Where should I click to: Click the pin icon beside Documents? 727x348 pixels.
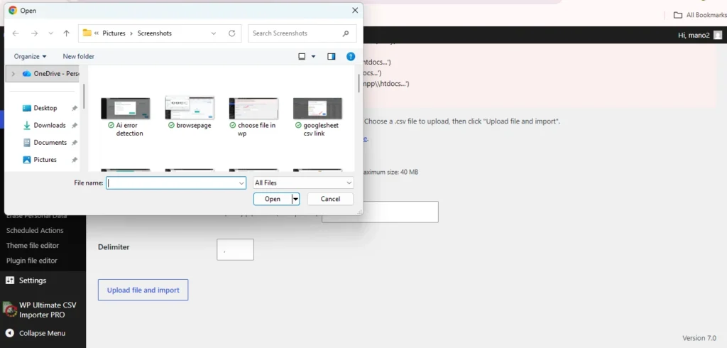(x=74, y=143)
